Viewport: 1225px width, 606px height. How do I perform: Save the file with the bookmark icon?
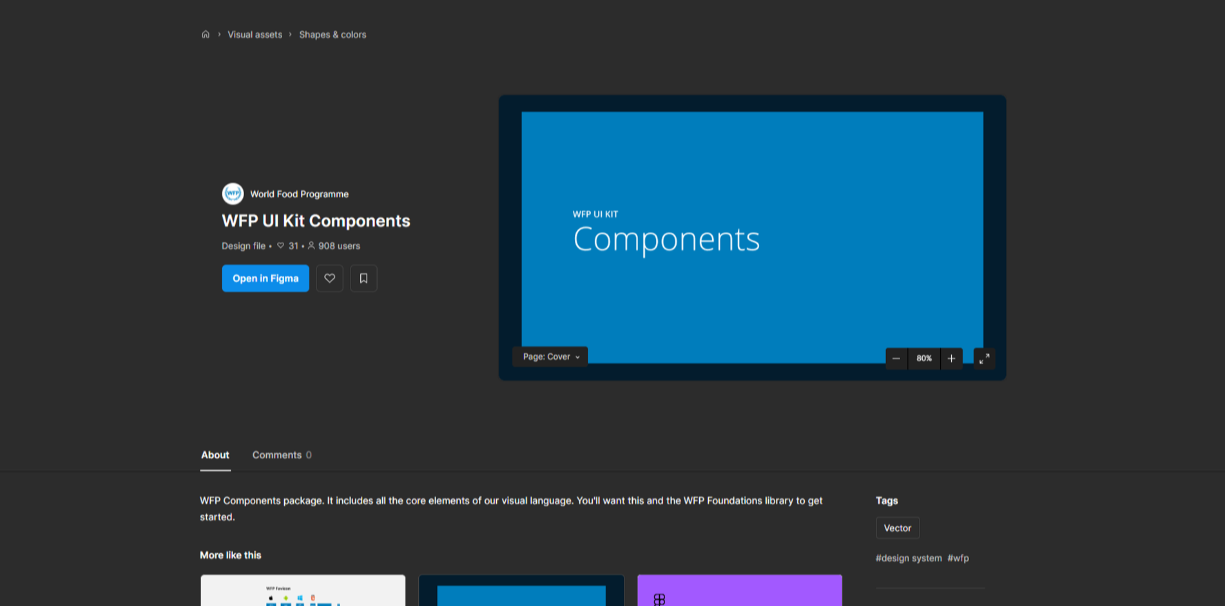click(x=363, y=279)
